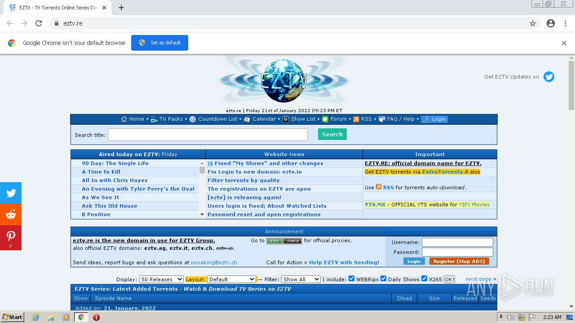Image resolution: width=575 pixels, height=323 pixels.
Task: View site security lock info
Action: click(x=57, y=23)
